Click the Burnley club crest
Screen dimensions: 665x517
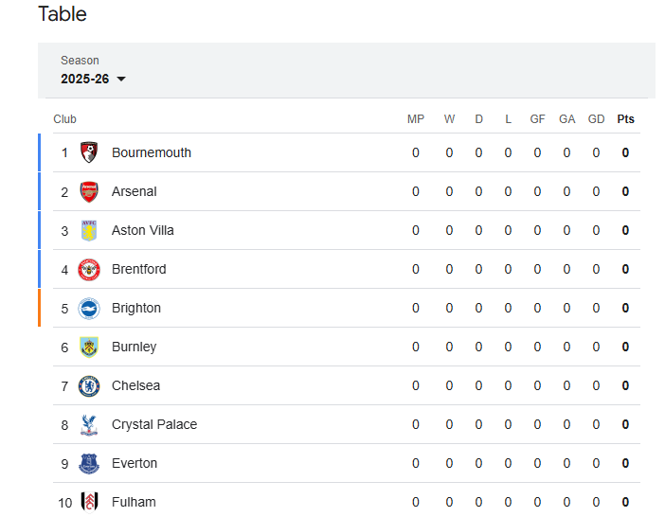pyautogui.click(x=89, y=348)
